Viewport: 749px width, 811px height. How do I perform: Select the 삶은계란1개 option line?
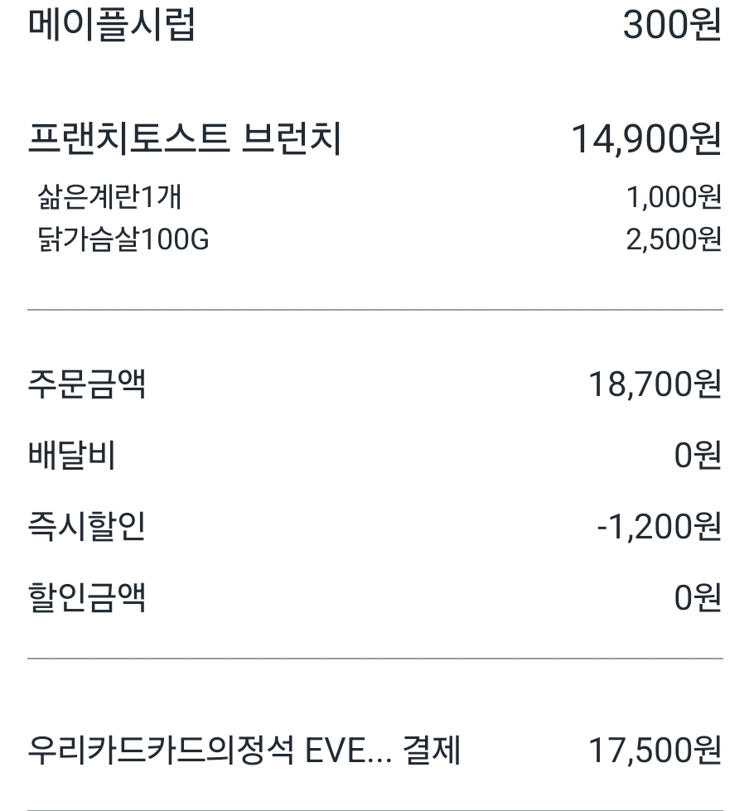[109, 198]
